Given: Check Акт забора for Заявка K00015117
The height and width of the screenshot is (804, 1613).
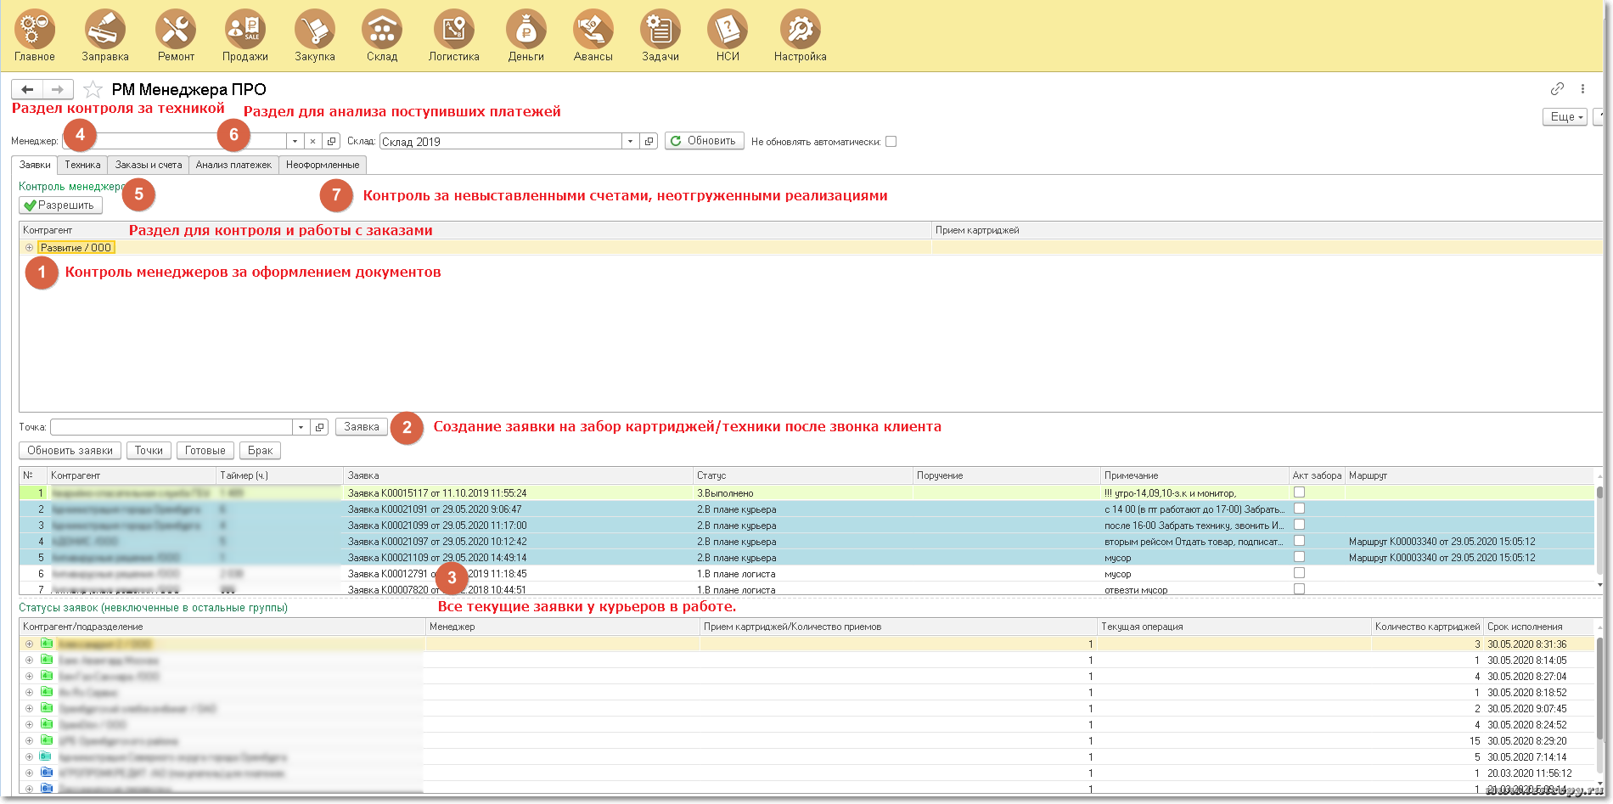Looking at the screenshot, I should click(1299, 492).
